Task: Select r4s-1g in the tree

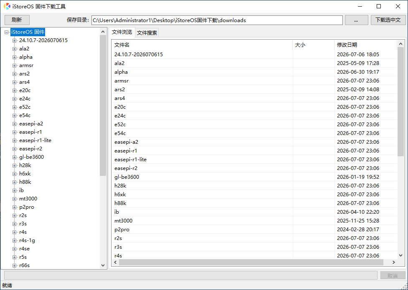Action: click(27, 240)
